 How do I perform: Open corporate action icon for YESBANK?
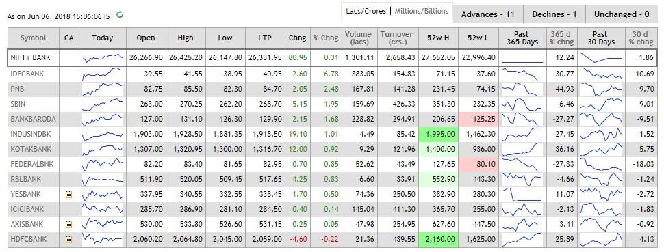pos(68,195)
